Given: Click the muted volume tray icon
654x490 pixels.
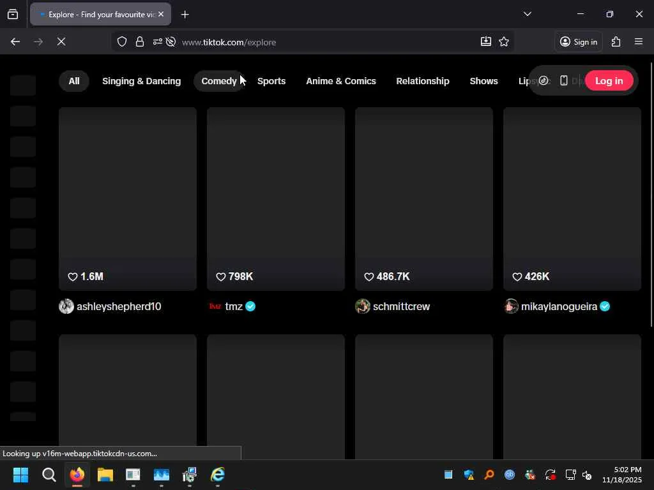Looking at the screenshot, I should pos(587,475).
